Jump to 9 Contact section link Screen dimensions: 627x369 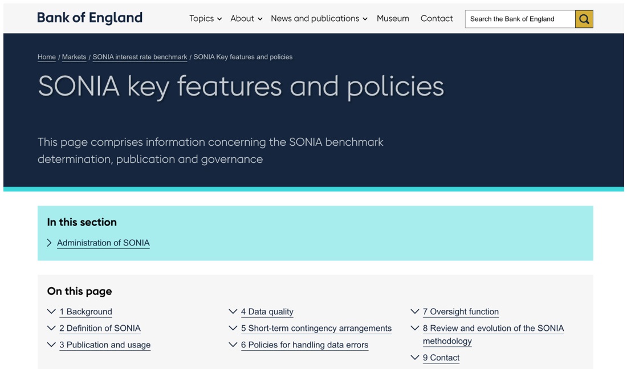point(441,358)
